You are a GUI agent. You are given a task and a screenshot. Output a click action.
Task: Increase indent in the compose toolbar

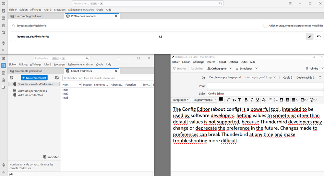pyautogui.click(x=287, y=100)
